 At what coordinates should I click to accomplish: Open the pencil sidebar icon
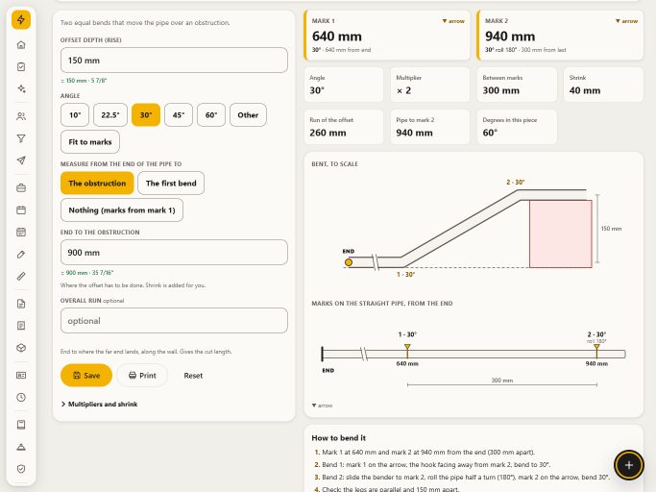point(21,254)
